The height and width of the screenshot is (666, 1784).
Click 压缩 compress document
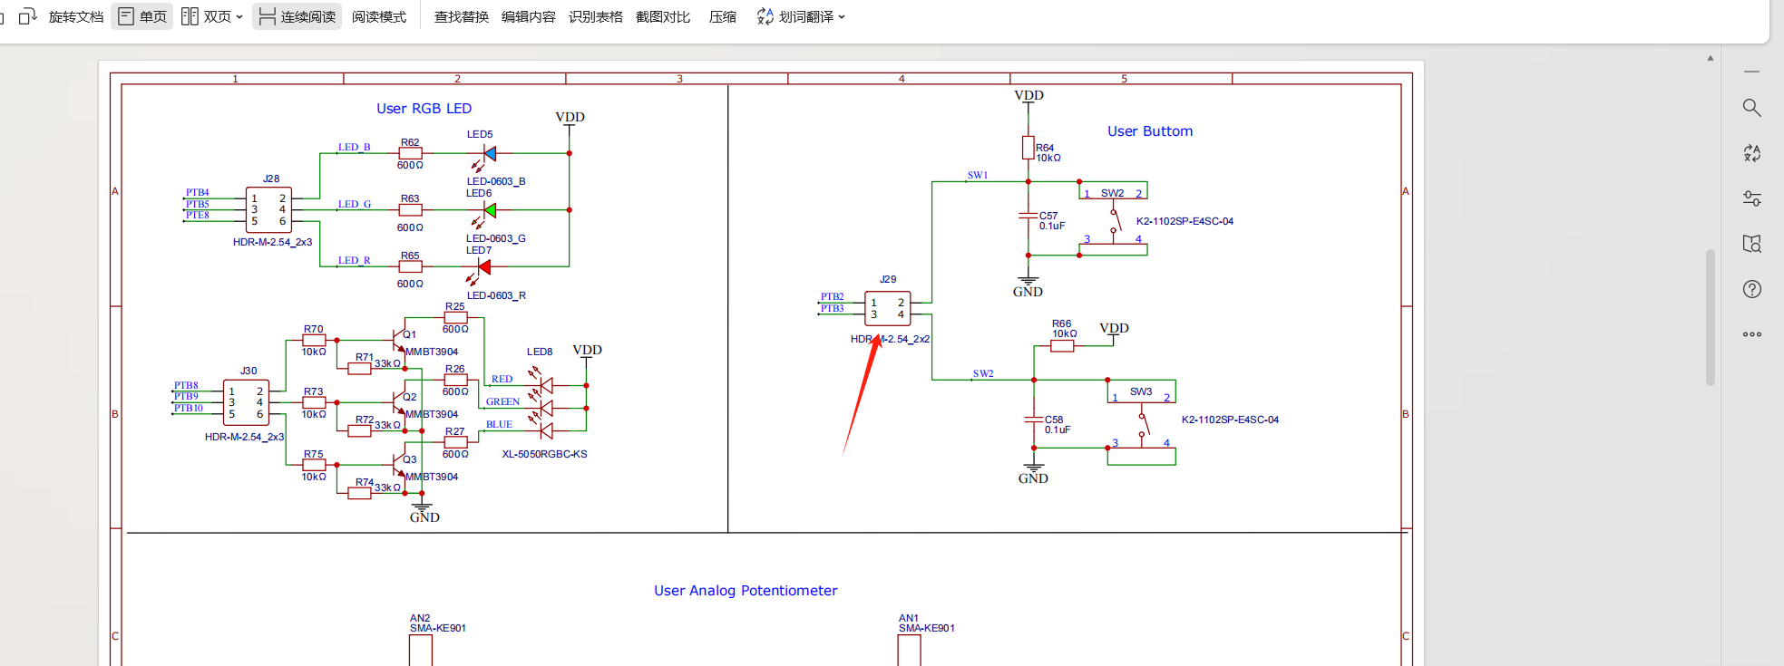click(x=723, y=16)
